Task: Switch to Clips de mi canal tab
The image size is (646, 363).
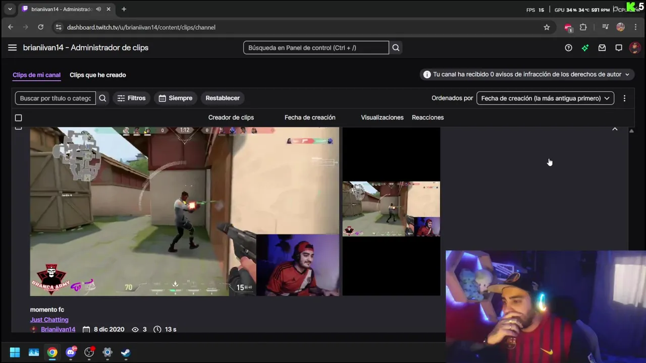Action: pos(36,75)
